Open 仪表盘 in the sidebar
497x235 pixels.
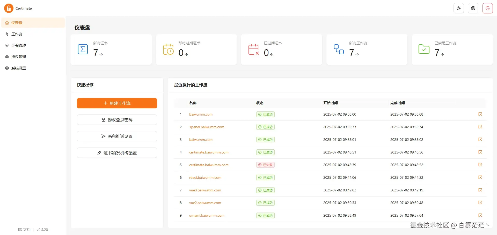(33, 23)
